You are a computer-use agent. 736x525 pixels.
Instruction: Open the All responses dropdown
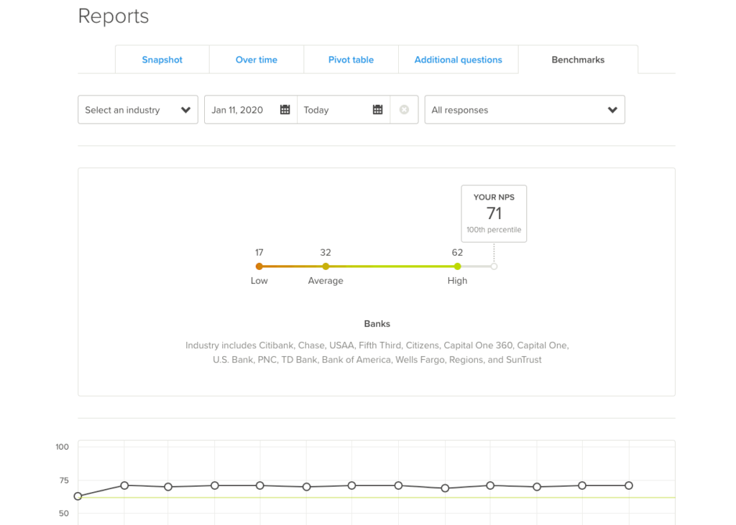click(525, 109)
